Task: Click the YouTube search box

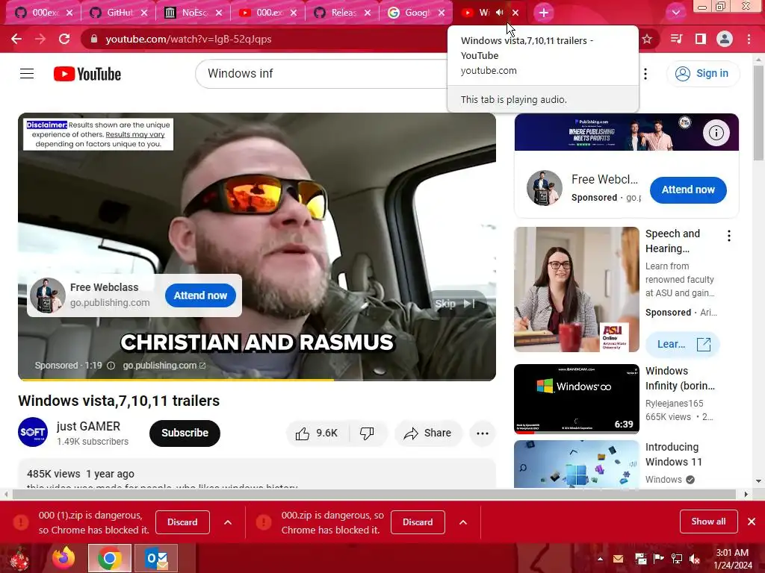Action: point(322,74)
